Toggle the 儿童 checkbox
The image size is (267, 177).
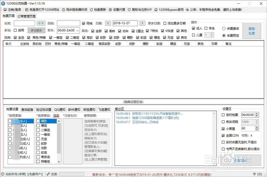[x=193, y=35]
